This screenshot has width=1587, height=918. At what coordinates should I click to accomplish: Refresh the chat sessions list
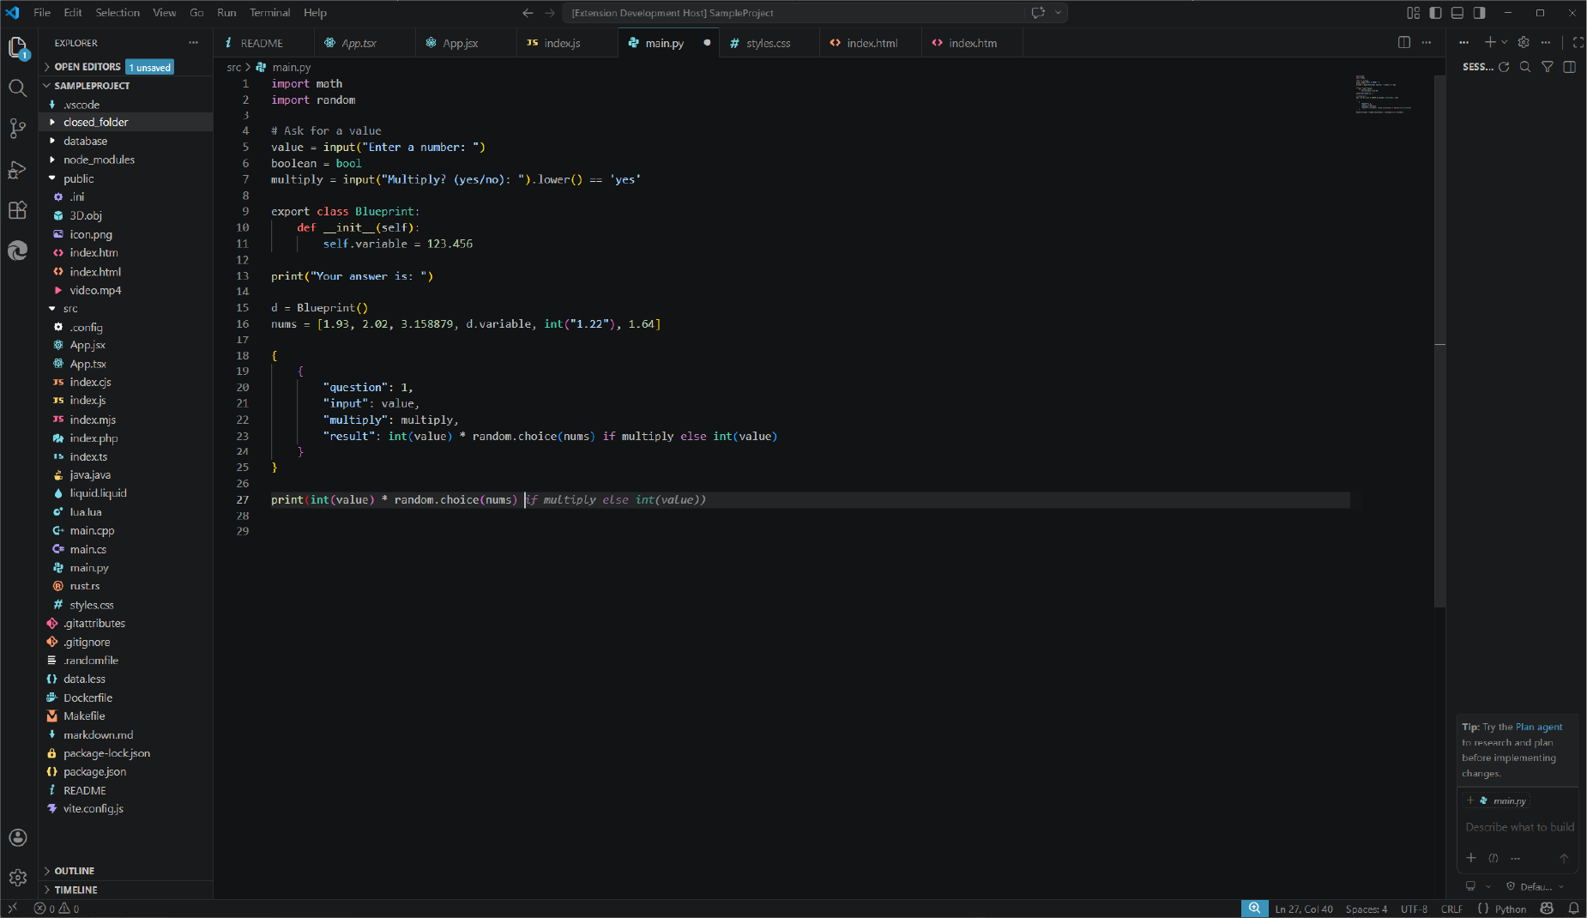coord(1504,67)
